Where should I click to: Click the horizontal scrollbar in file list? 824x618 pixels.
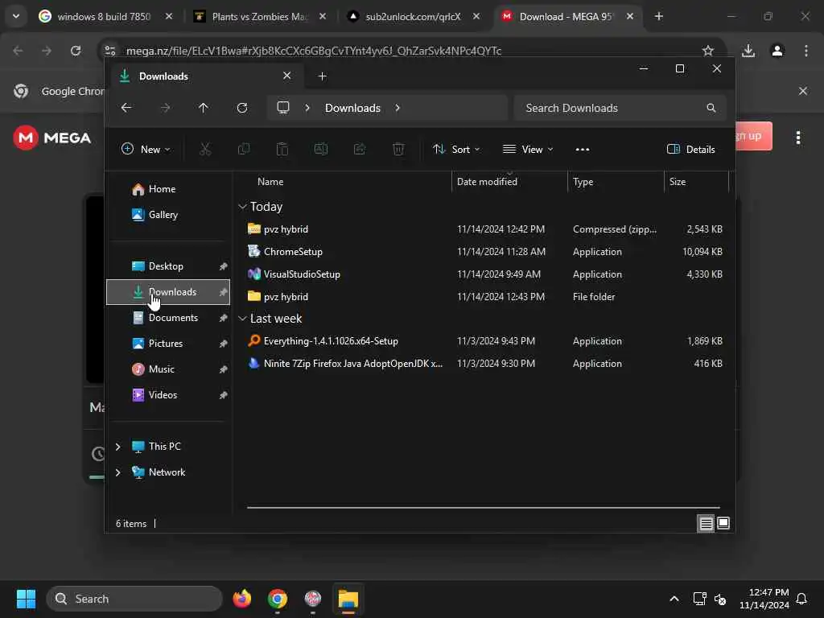click(x=483, y=508)
